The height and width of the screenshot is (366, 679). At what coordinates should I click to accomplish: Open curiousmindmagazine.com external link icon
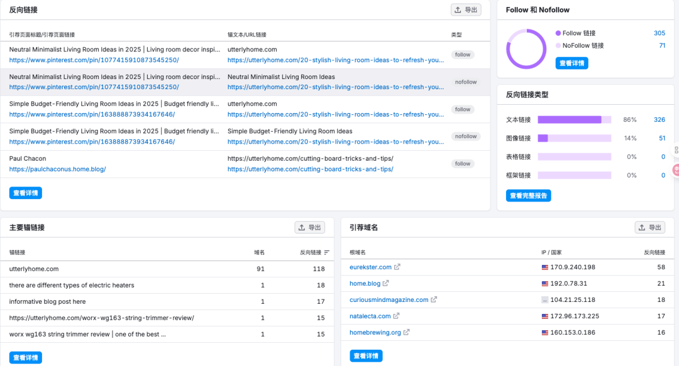[x=434, y=300]
